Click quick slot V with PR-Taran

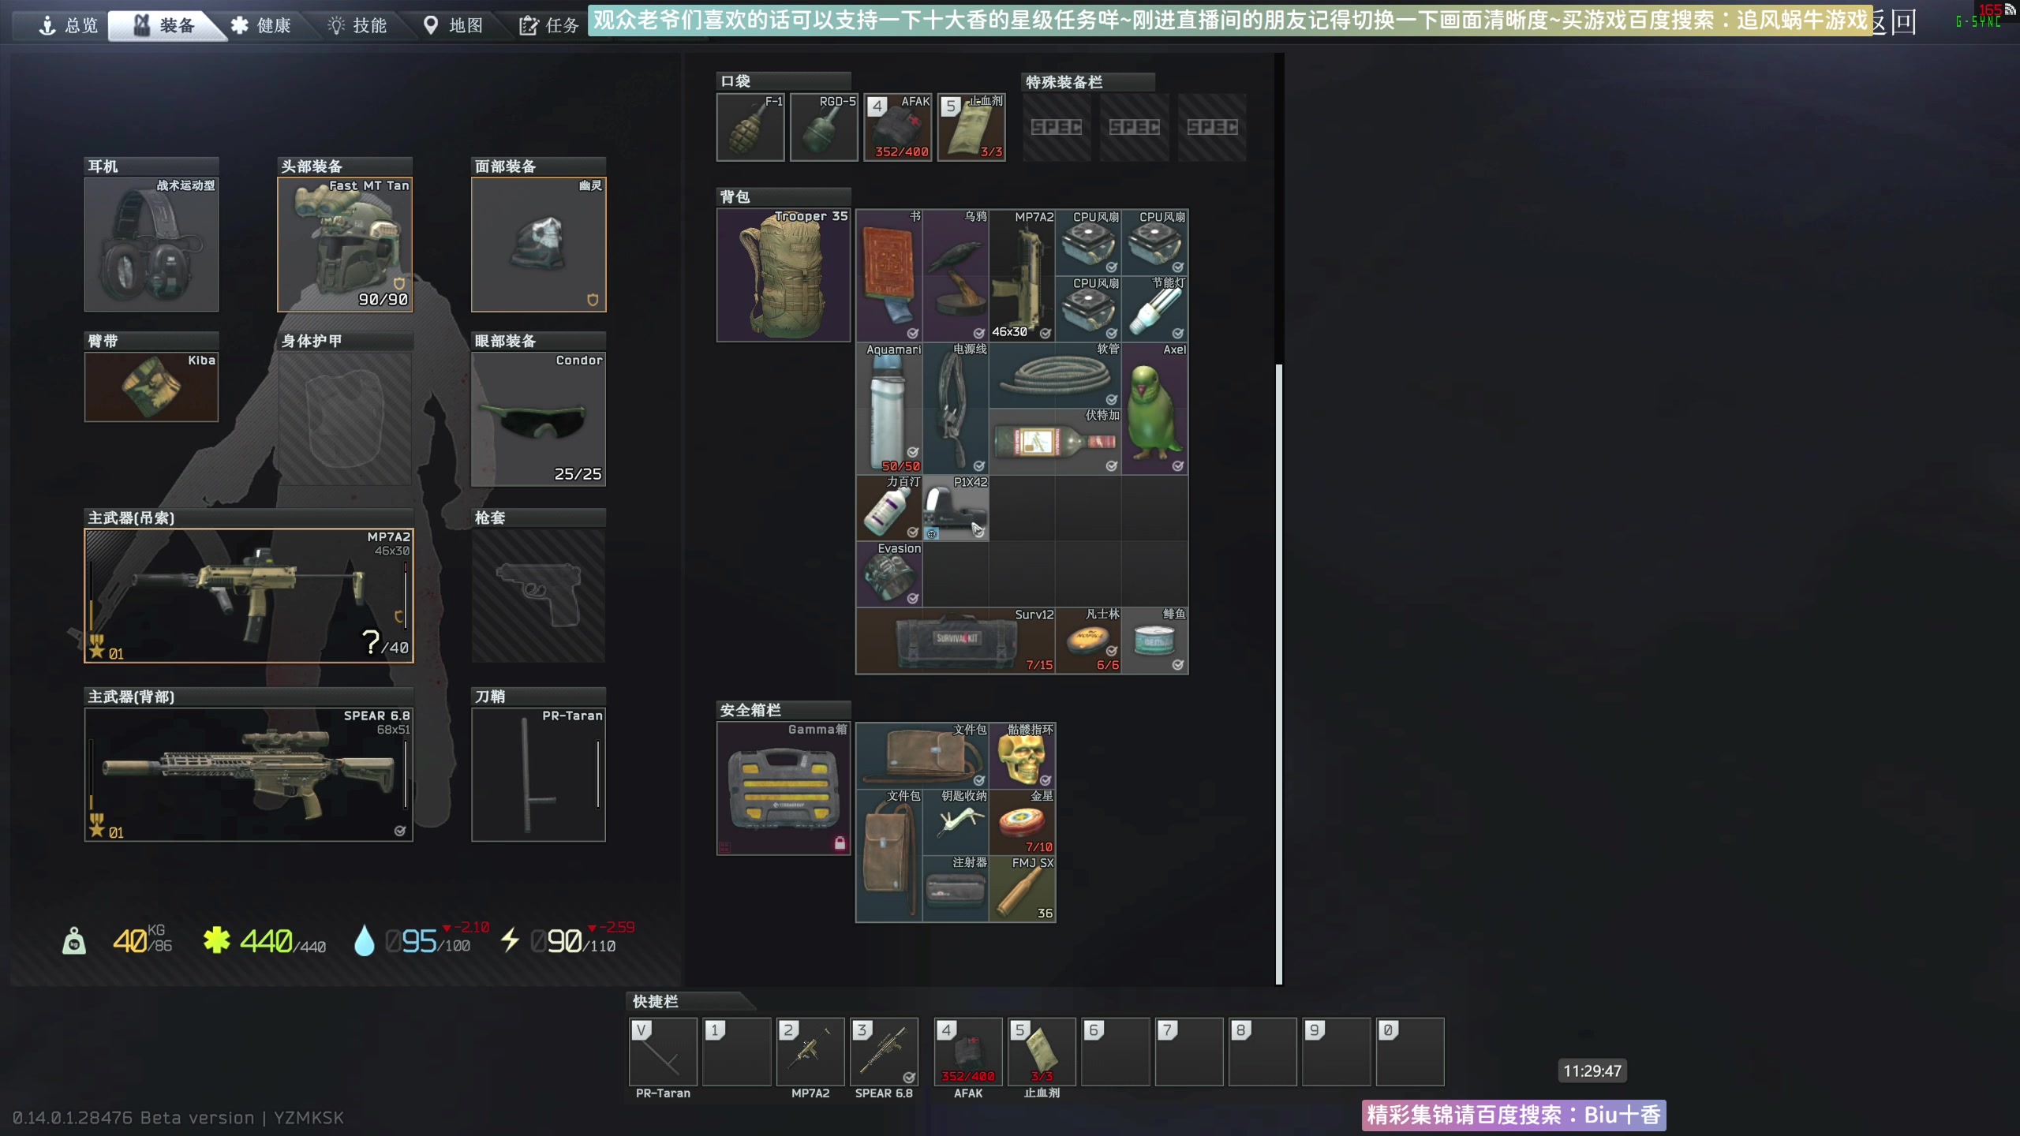tap(663, 1052)
